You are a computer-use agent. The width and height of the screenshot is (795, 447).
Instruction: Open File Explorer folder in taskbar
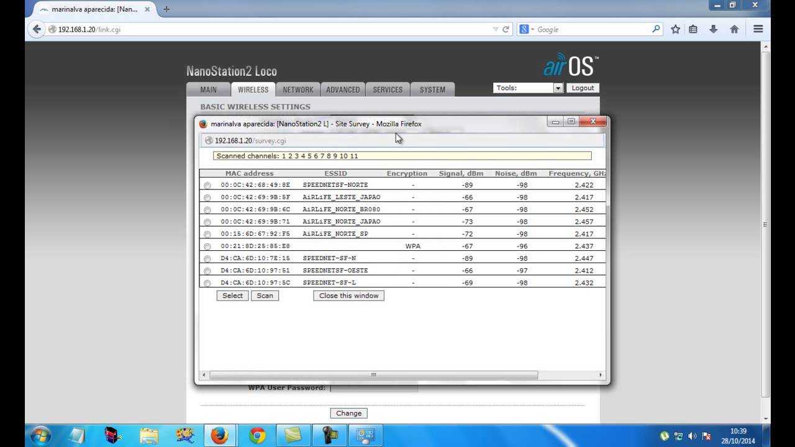[x=148, y=436]
